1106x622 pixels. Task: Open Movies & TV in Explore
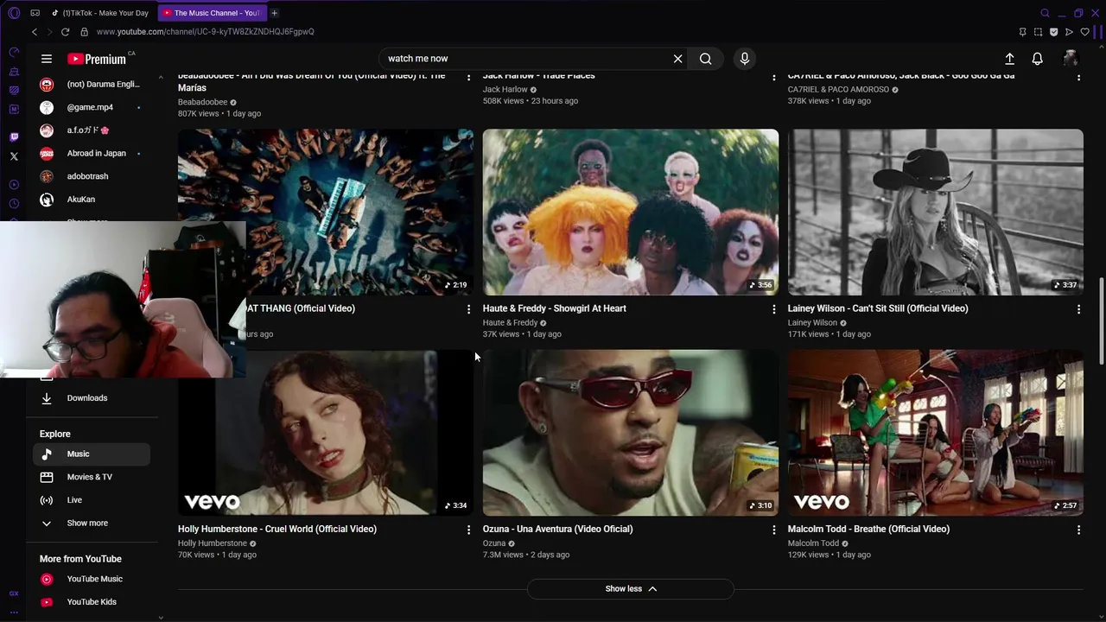coord(92,477)
